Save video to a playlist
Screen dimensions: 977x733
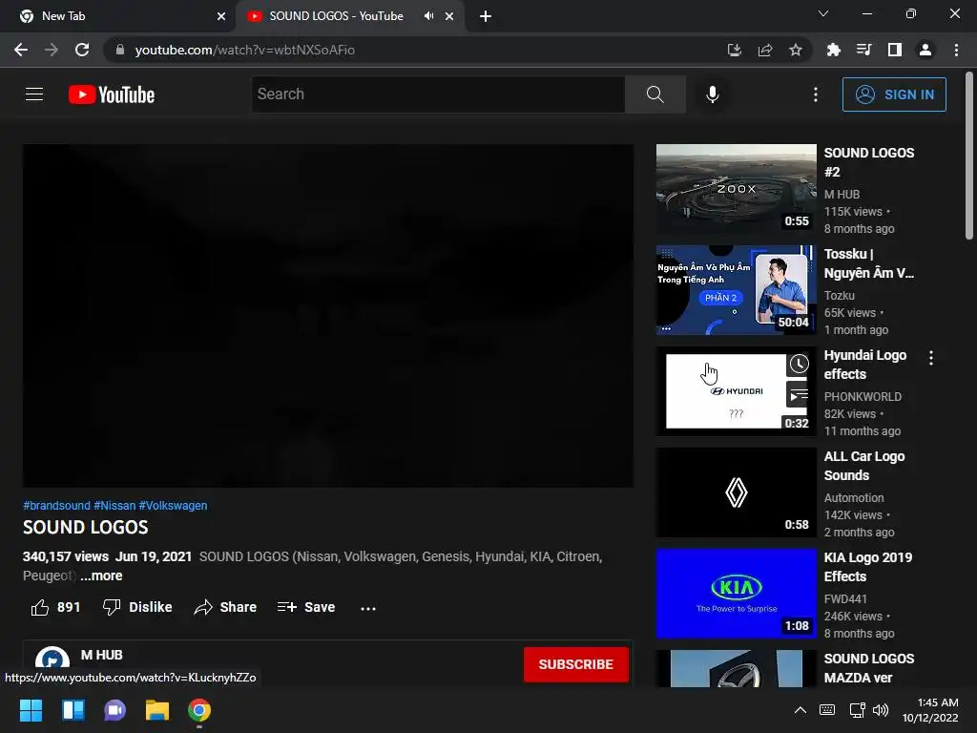(x=306, y=607)
